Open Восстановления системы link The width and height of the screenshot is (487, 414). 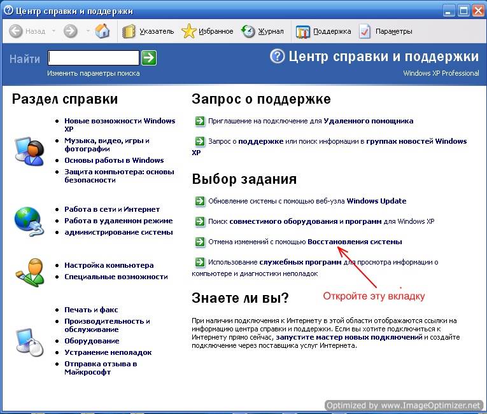point(355,242)
